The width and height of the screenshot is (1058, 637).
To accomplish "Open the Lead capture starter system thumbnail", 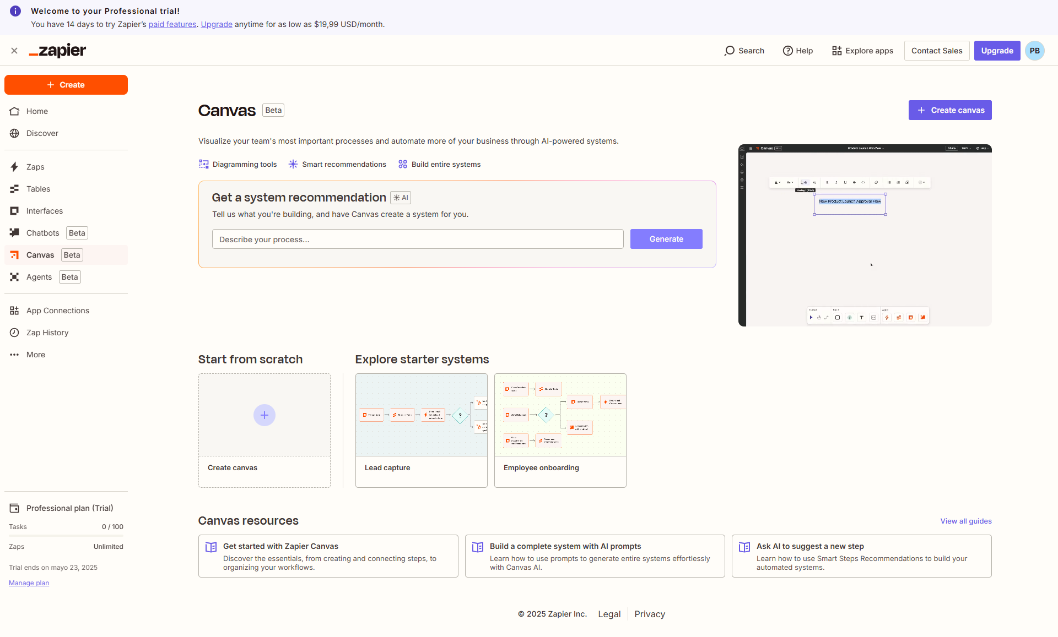I will [422, 415].
